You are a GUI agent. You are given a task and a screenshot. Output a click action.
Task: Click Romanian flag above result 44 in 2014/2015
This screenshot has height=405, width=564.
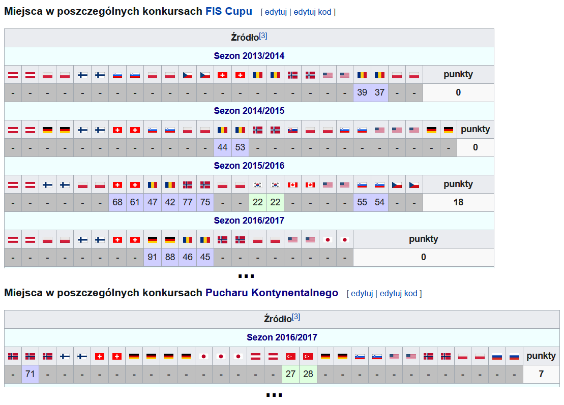(x=222, y=130)
